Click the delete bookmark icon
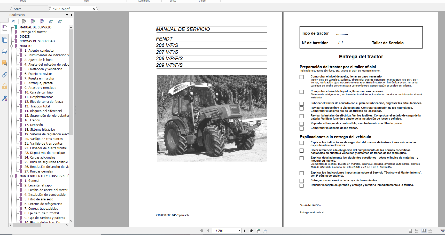Screen dimensions: 445x235 [24, 21]
